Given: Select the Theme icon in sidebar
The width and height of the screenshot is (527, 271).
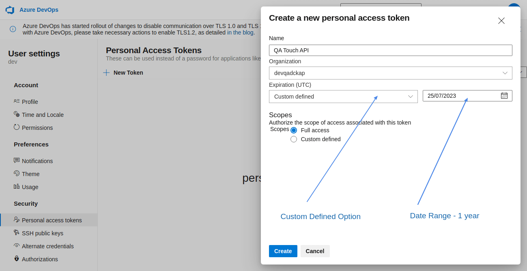Looking at the screenshot, I should click(16, 174).
